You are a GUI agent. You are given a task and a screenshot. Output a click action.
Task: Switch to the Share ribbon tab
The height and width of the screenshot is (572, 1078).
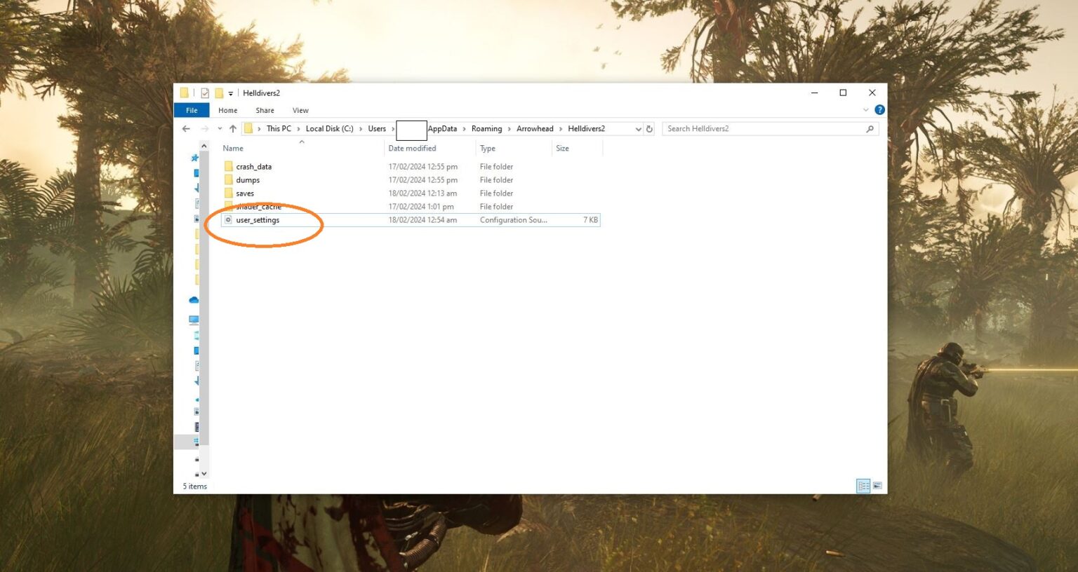265,110
